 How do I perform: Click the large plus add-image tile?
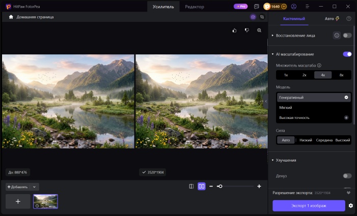18,201
